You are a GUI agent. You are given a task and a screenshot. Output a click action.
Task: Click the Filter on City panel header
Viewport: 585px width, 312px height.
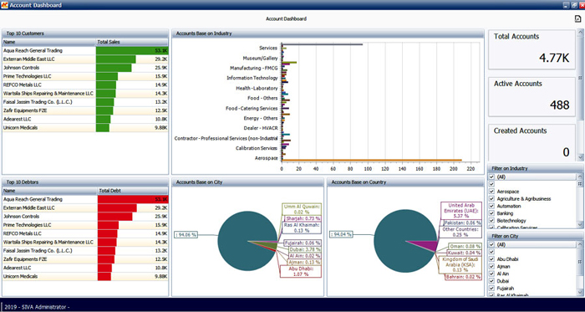[x=536, y=236]
